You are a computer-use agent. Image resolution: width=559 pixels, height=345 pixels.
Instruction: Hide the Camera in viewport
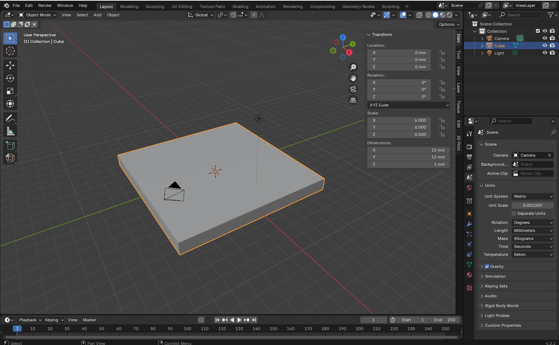click(545, 38)
